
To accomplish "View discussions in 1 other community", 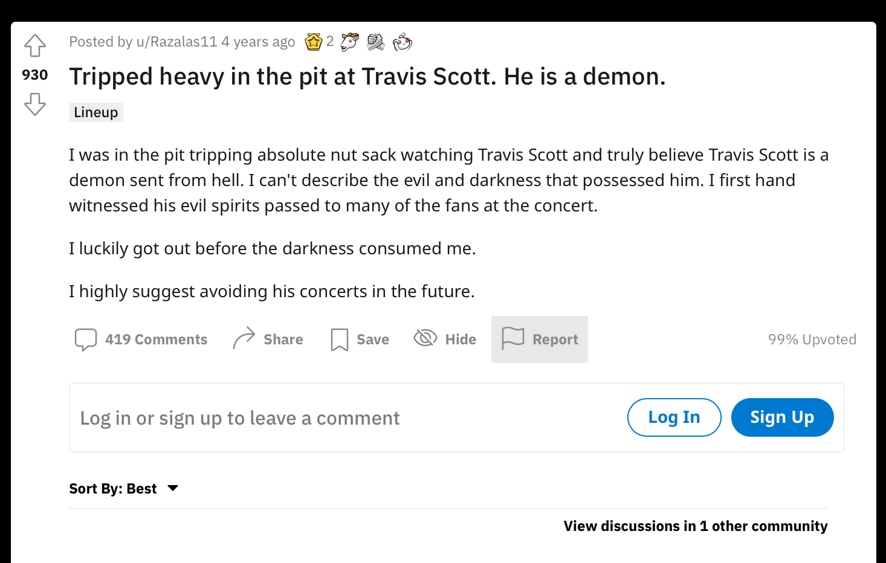I will (695, 526).
